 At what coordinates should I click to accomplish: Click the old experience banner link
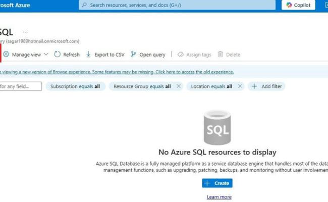[x=117, y=72]
